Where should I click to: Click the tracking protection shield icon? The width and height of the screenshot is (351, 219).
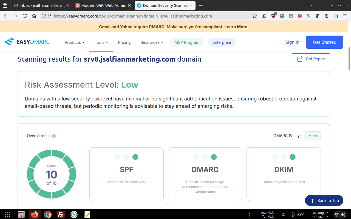(44, 16)
